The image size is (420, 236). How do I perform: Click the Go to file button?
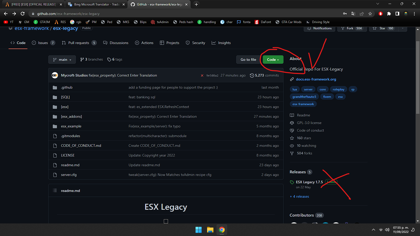(x=248, y=60)
